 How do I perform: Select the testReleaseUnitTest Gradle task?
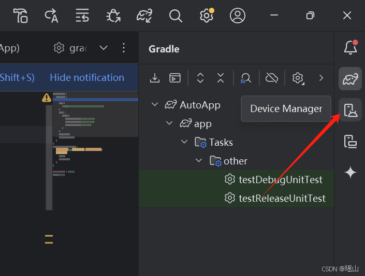(237, 198)
